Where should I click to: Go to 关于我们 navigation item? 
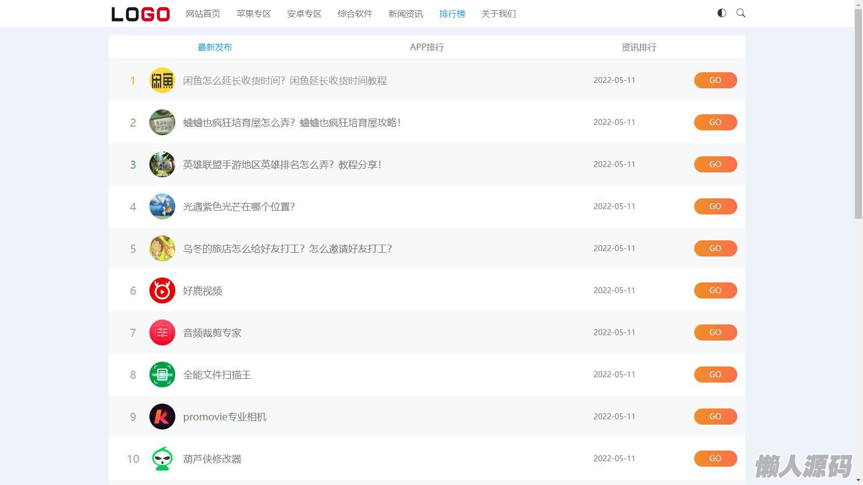click(x=498, y=13)
